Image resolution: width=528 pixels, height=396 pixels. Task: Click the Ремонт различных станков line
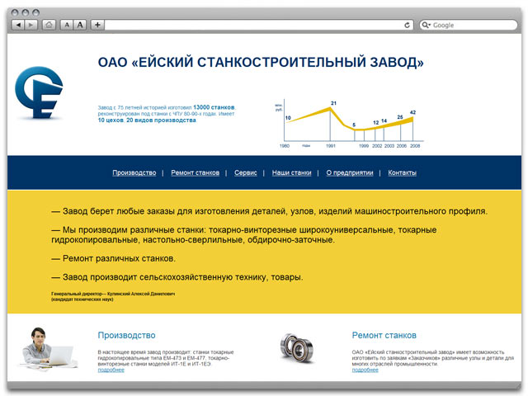pyautogui.click(x=113, y=258)
